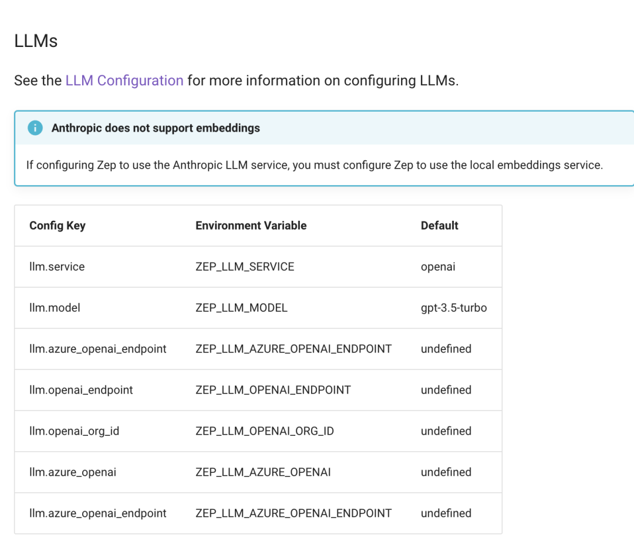The height and width of the screenshot is (551, 634).
Task: Click the ZEP_LLM_OPENAI_ENDPOINT variable cell
Action: tap(273, 390)
